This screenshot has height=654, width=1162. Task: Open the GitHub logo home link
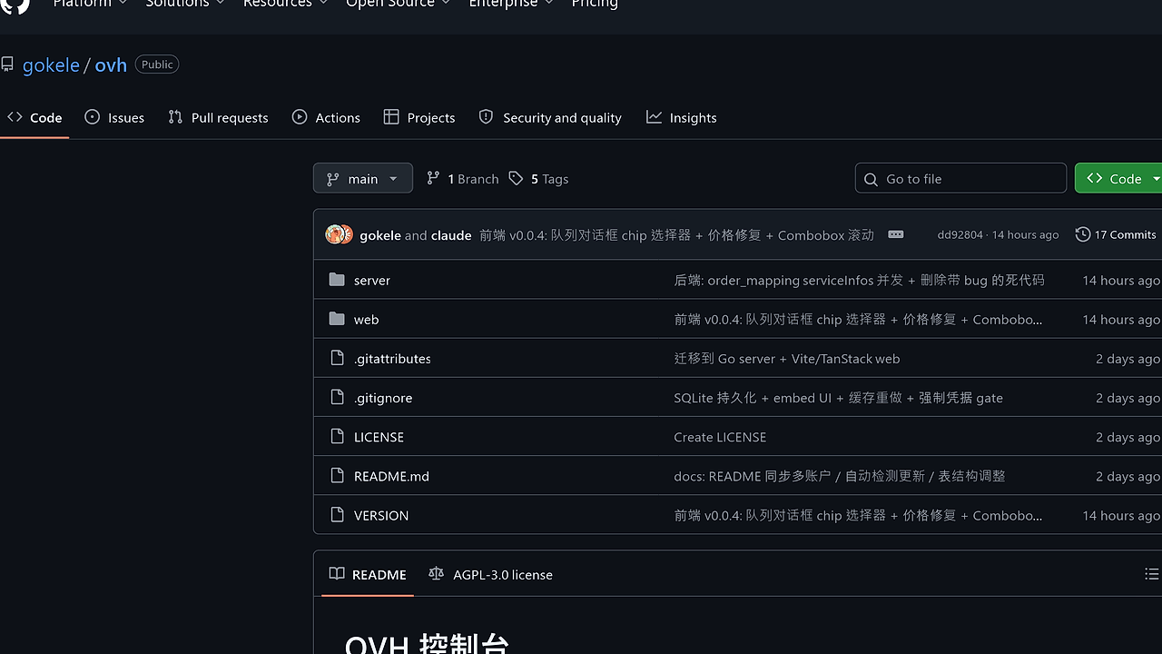(15, 4)
